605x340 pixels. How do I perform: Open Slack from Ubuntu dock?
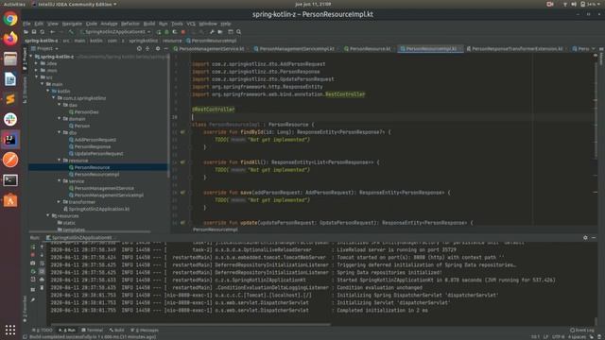point(10,120)
